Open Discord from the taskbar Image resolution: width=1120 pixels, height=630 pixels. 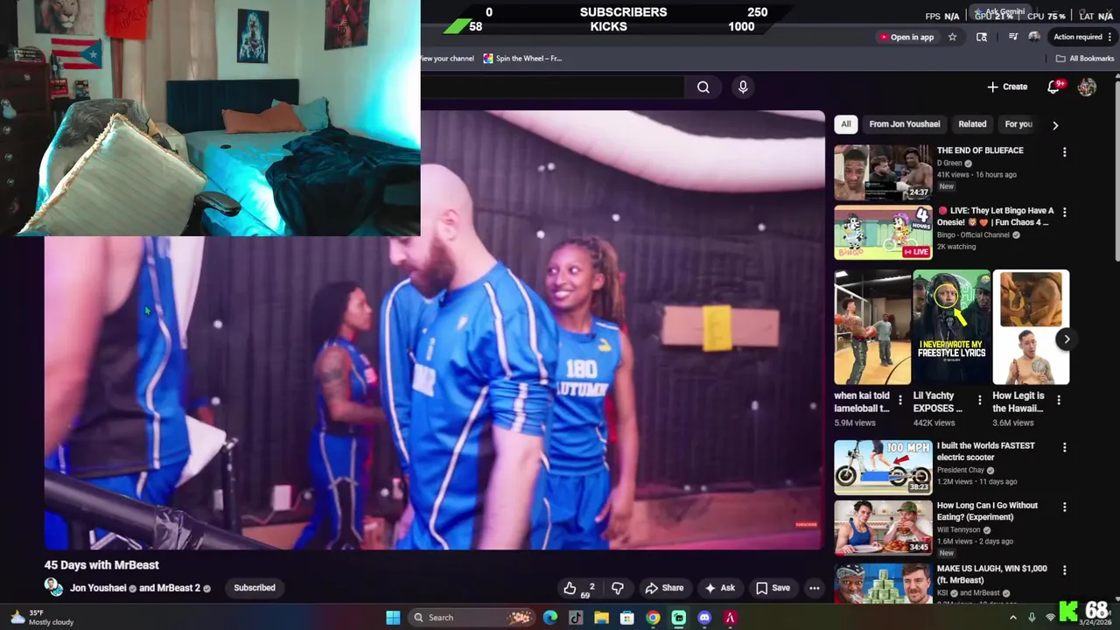pyautogui.click(x=704, y=618)
